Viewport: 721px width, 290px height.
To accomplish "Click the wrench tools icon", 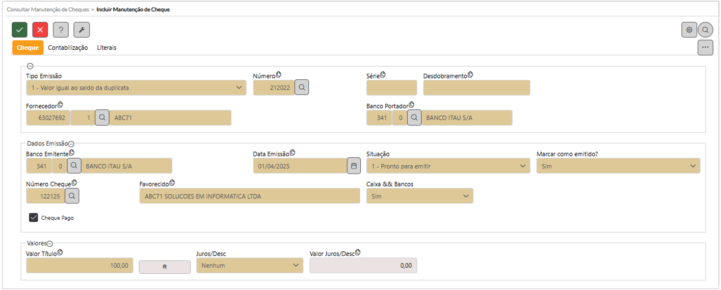I will pos(82,30).
